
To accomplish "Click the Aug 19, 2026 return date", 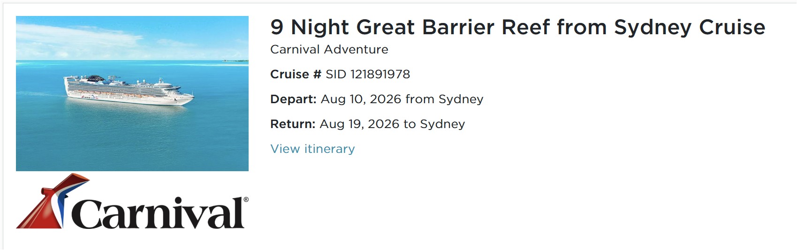I will tap(360, 124).
